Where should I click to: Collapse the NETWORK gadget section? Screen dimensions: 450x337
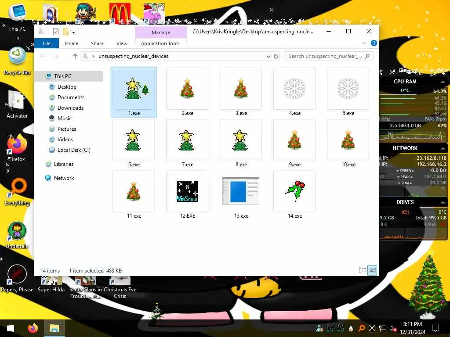443,148
